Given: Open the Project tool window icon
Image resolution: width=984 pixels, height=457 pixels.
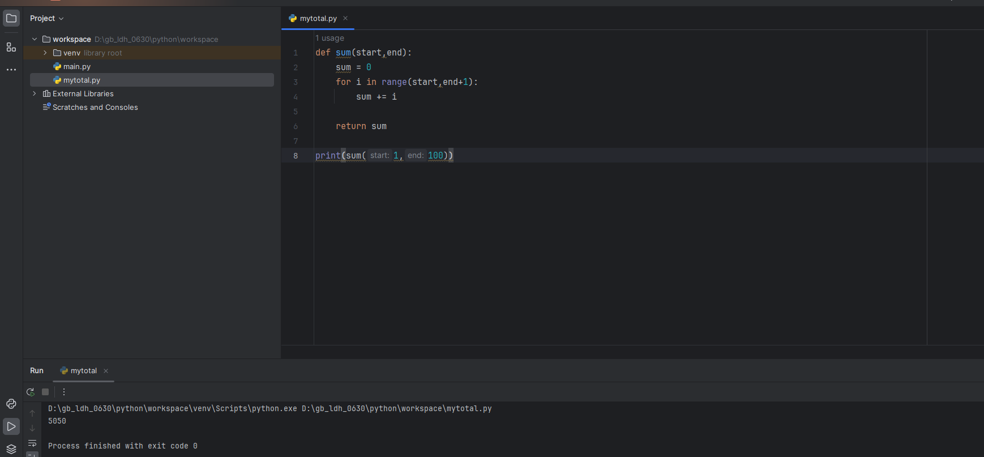Looking at the screenshot, I should 11,18.
